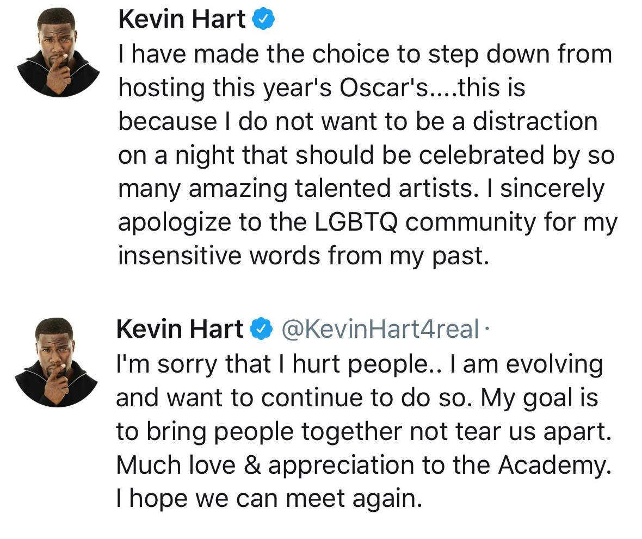
Task: Click the word 'LGBTQ' in the first tweet
Action: (x=356, y=222)
